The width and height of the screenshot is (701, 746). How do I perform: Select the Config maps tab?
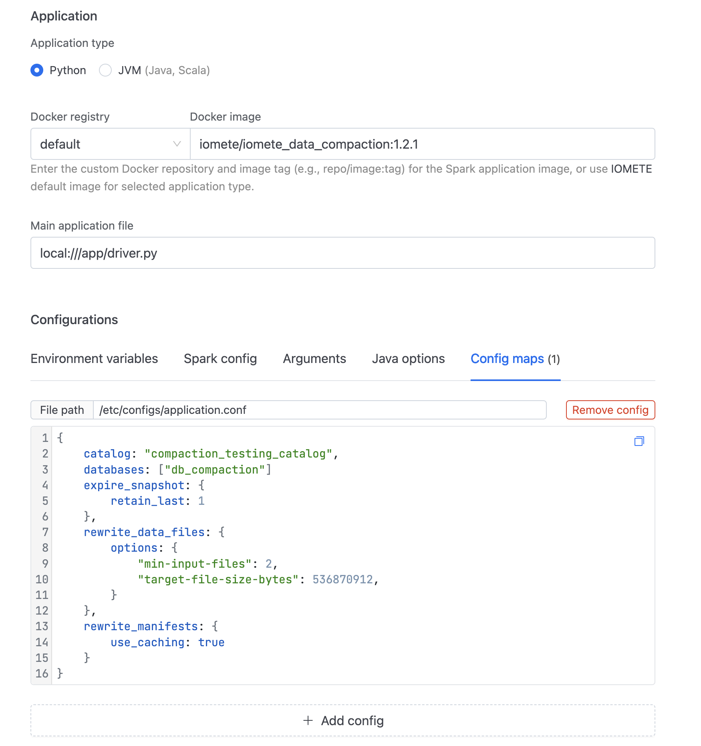pyautogui.click(x=515, y=359)
